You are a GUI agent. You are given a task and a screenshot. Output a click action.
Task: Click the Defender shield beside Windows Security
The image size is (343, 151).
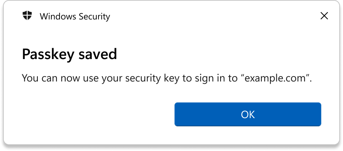(x=27, y=16)
